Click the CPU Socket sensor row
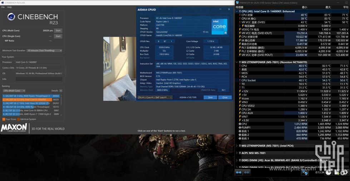 click(292, 80)
